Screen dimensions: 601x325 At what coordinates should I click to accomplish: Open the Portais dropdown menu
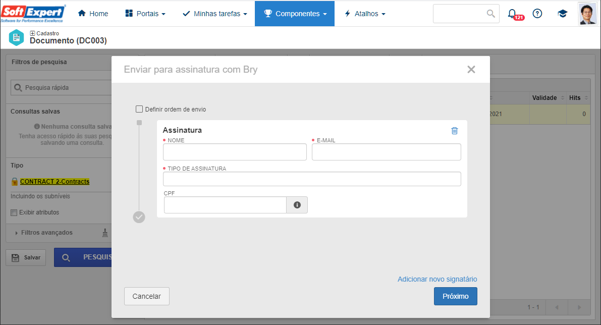(145, 14)
